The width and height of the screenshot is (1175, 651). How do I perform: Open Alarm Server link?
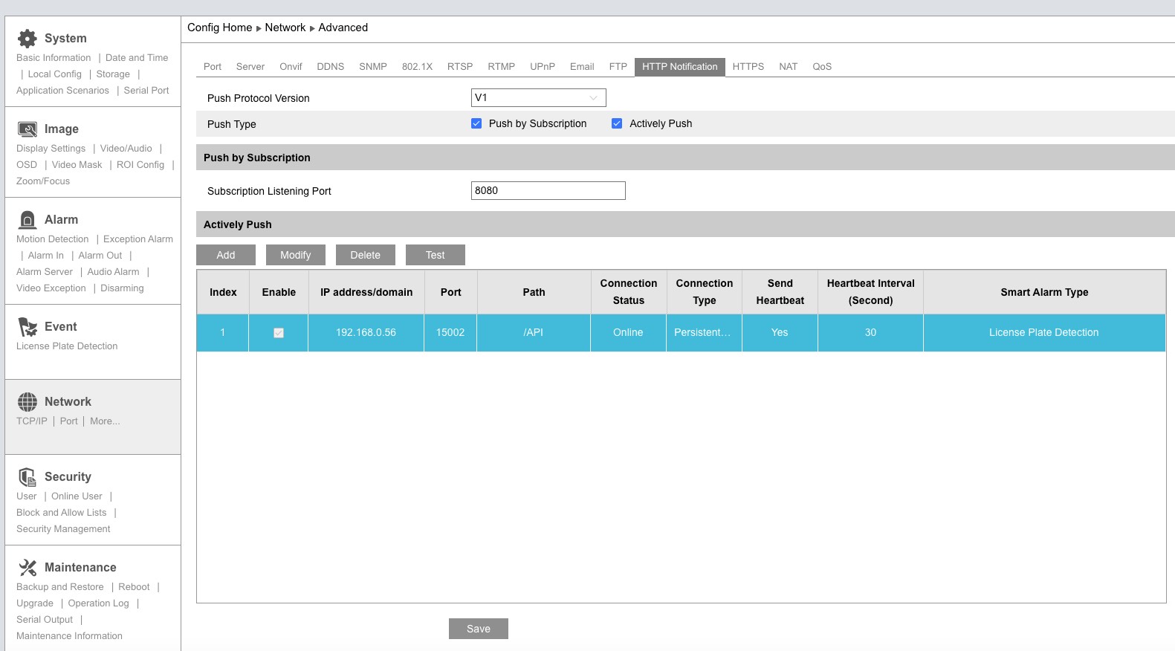(45, 271)
